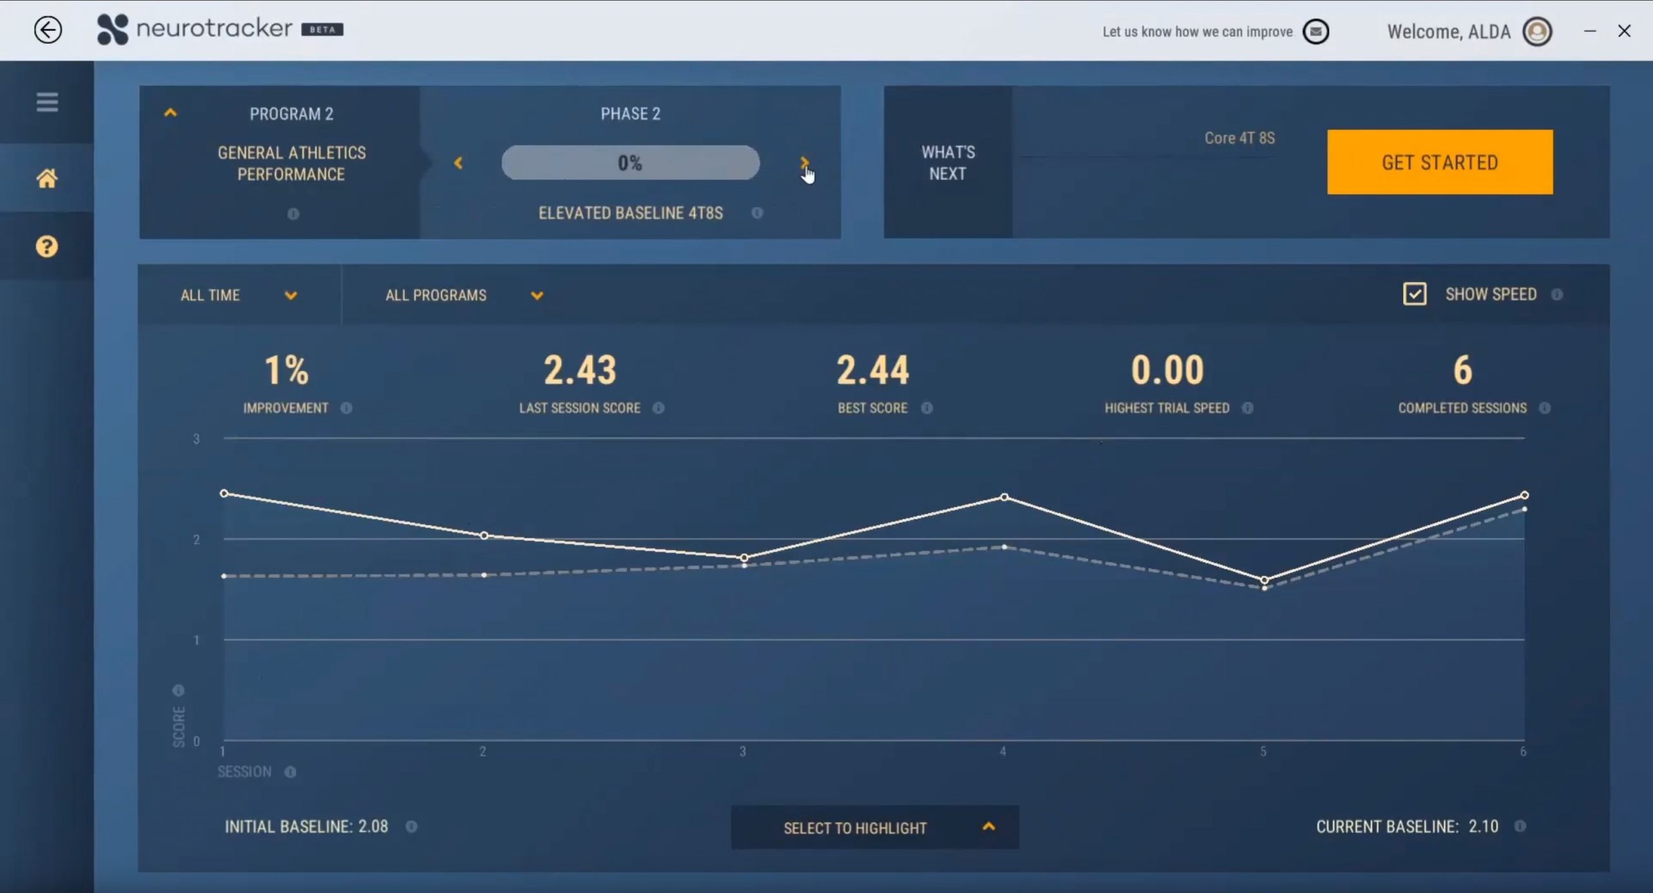Click the Get Started button
This screenshot has height=893, width=1653.
[1439, 162]
